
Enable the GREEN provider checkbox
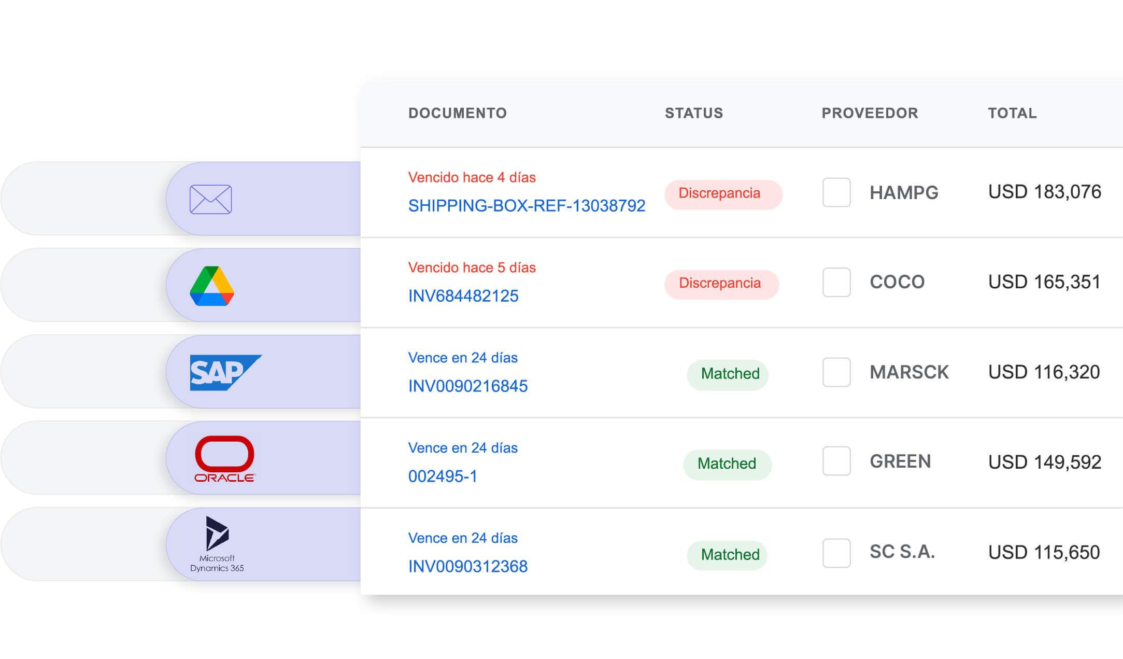[x=836, y=461]
